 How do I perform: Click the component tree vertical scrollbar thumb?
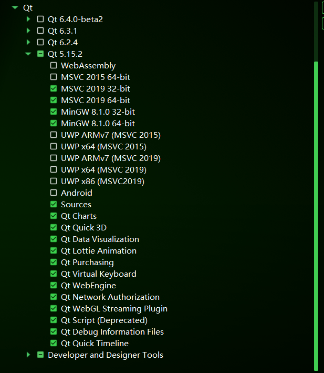316,216
